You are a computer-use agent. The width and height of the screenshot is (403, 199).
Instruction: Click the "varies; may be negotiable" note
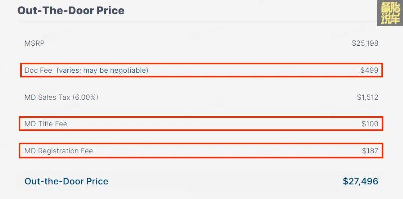click(x=102, y=70)
